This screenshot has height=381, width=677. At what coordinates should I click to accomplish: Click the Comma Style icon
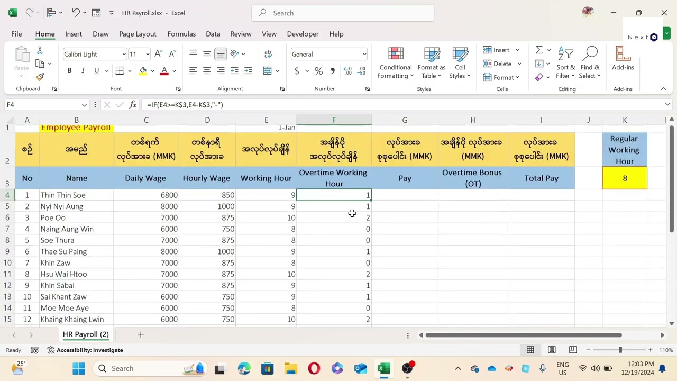coord(332,71)
